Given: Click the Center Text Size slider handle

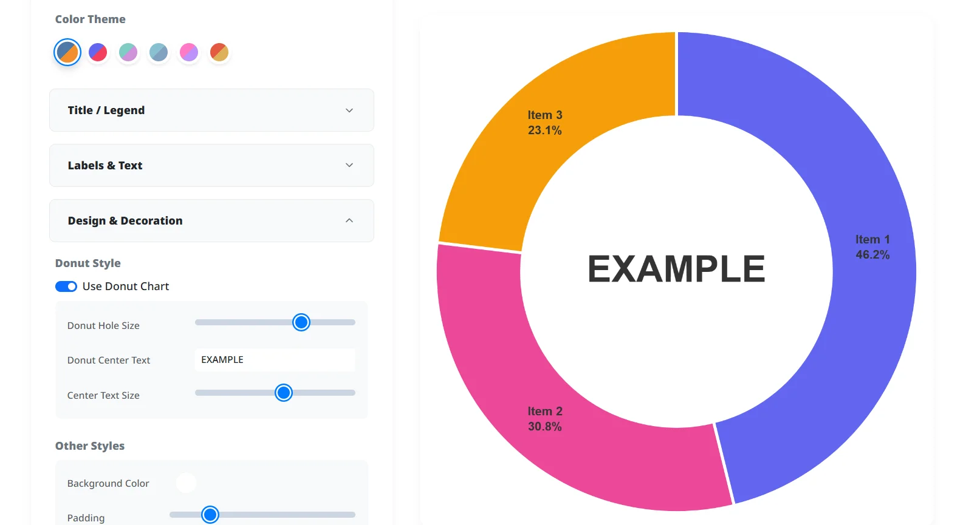Looking at the screenshot, I should [x=284, y=393].
